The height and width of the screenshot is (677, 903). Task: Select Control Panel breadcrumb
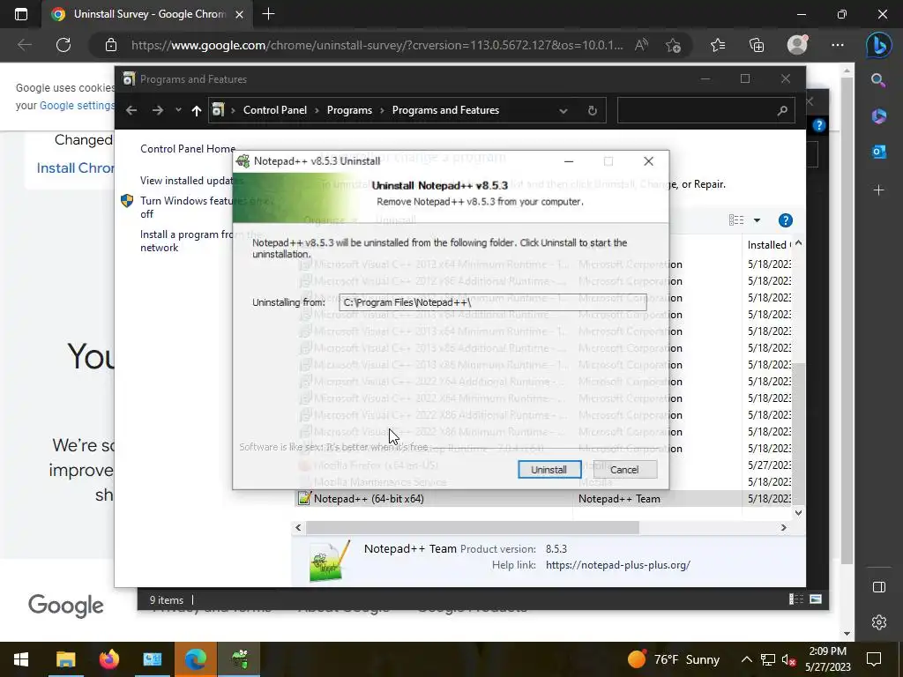pyautogui.click(x=275, y=110)
